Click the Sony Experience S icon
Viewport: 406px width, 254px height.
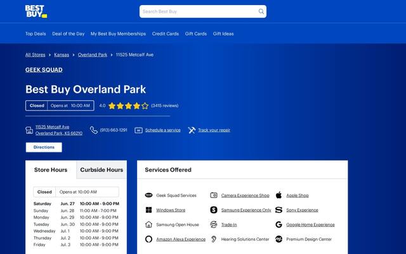(x=278, y=210)
